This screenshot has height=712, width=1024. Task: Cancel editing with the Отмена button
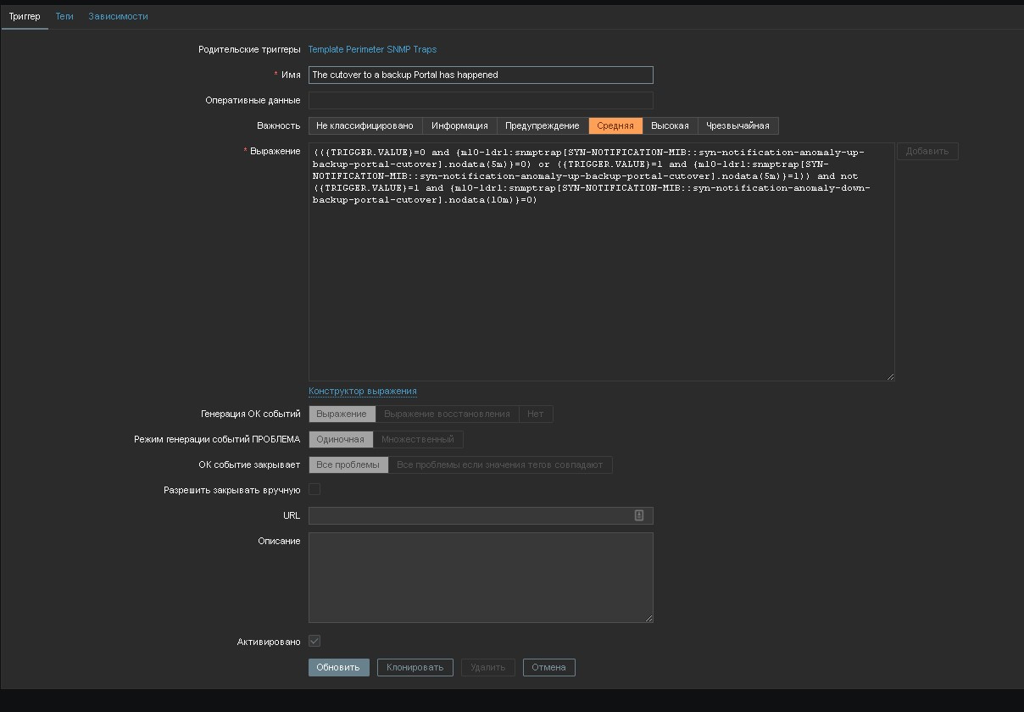pyautogui.click(x=548, y=667)
